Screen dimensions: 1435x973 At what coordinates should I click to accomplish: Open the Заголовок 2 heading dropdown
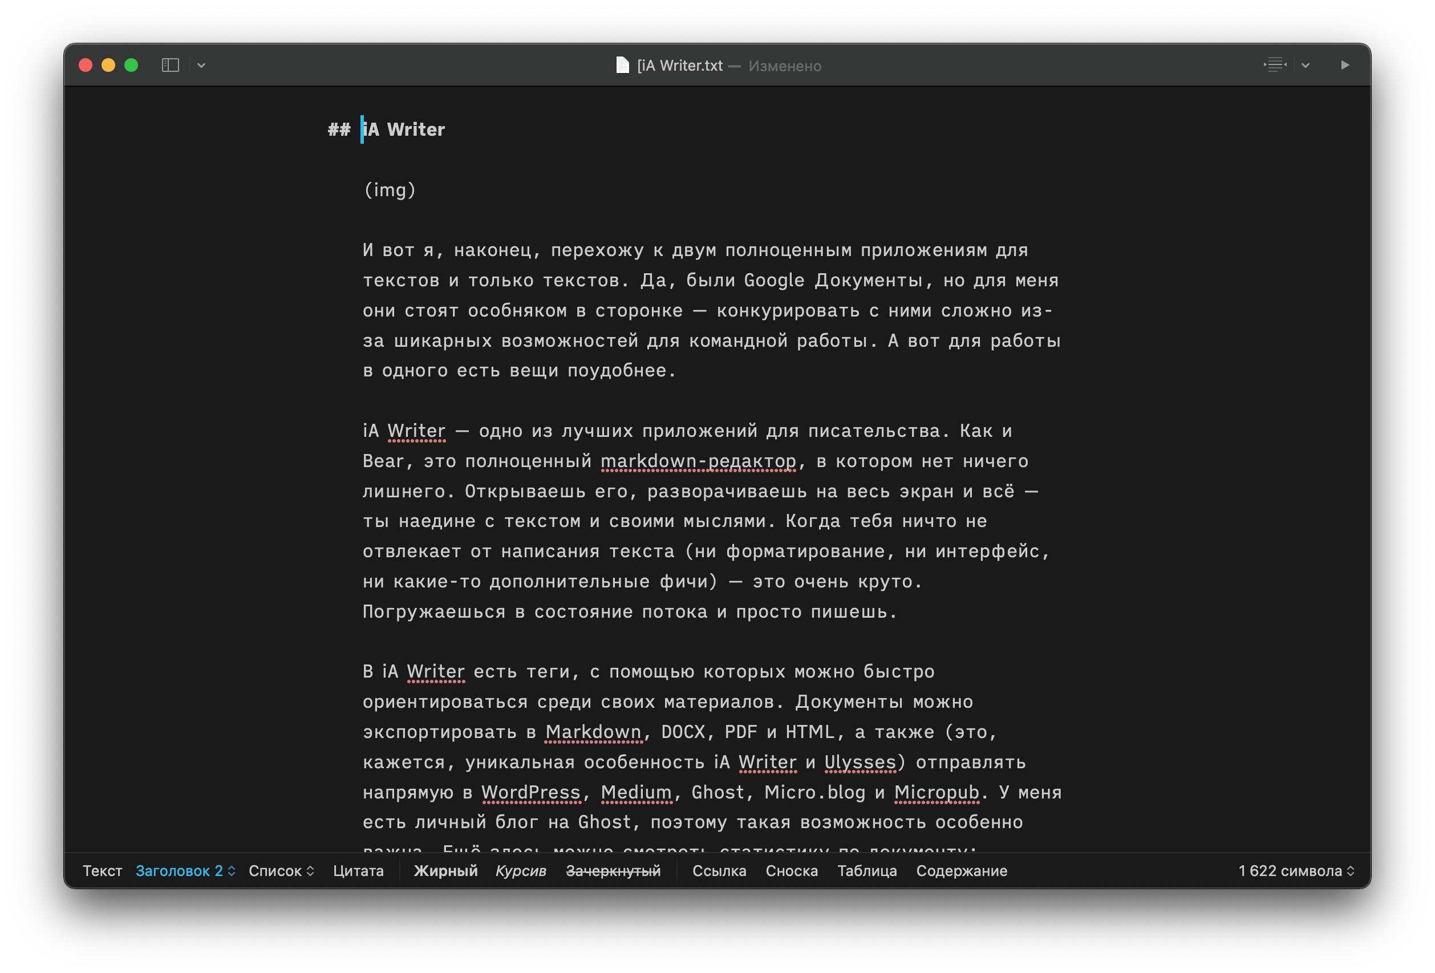(185, 870)
